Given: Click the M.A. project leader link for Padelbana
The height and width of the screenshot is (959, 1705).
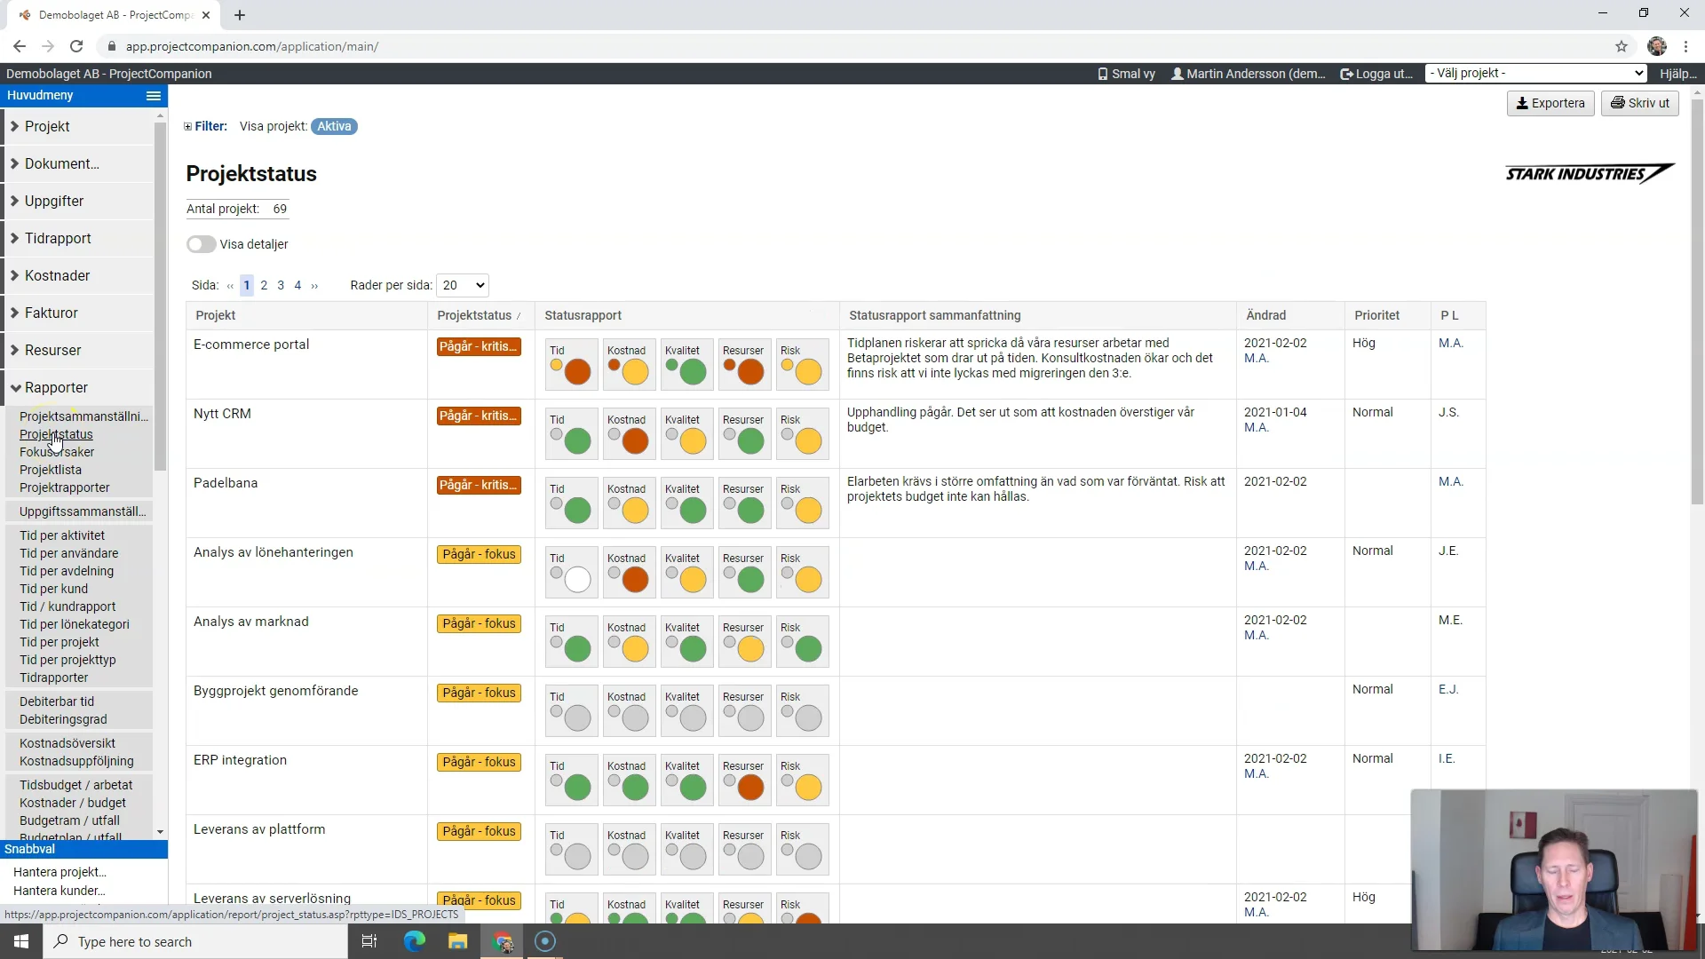Looking at the screenshot, I should pos(1451,481).
